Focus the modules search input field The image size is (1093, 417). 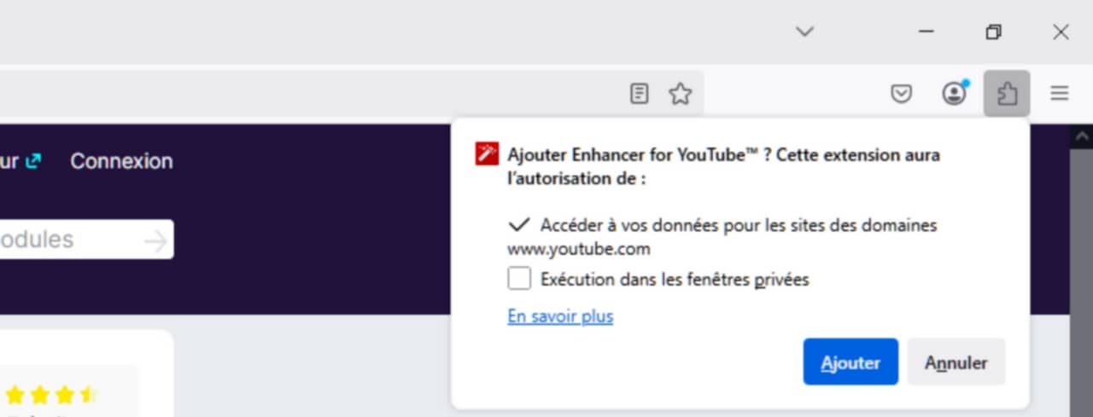(68, 240)
